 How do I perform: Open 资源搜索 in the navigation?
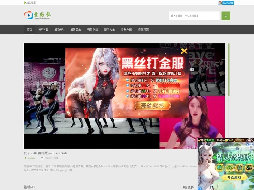(143, 30)
